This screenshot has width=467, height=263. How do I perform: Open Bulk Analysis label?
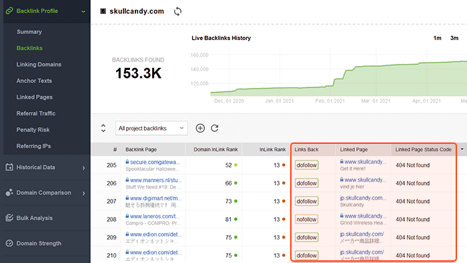click(x=35, y=218)
